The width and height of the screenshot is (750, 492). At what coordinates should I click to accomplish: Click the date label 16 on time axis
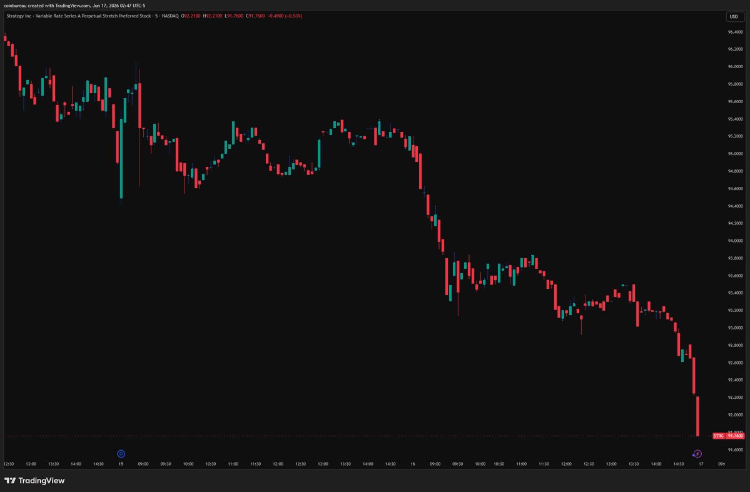tap(413, 464)
